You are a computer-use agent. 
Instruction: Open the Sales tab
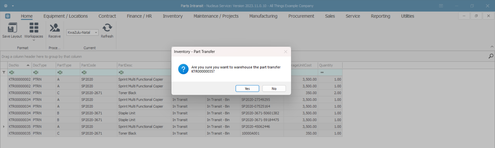(330, 16)
